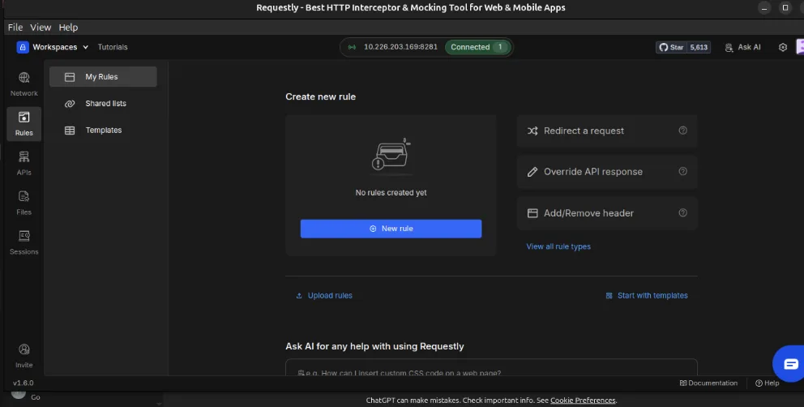Image resolution: width=804 pixels, height=407 pixels.
Task: Click the star count 5,613
Action: 699,47
